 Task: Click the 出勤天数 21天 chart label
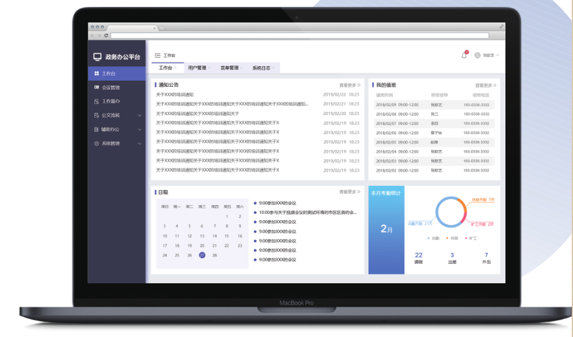point(420,223)
